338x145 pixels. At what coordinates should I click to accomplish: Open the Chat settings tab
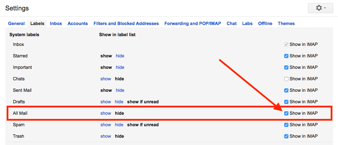(x=232, y=24)
